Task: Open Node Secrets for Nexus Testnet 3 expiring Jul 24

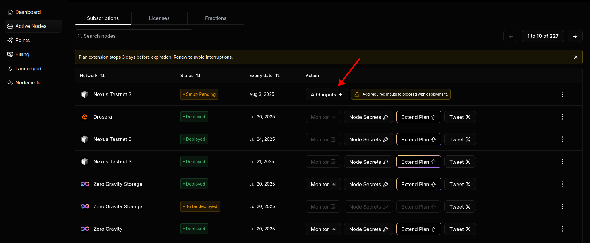Action: click(369, 139)
